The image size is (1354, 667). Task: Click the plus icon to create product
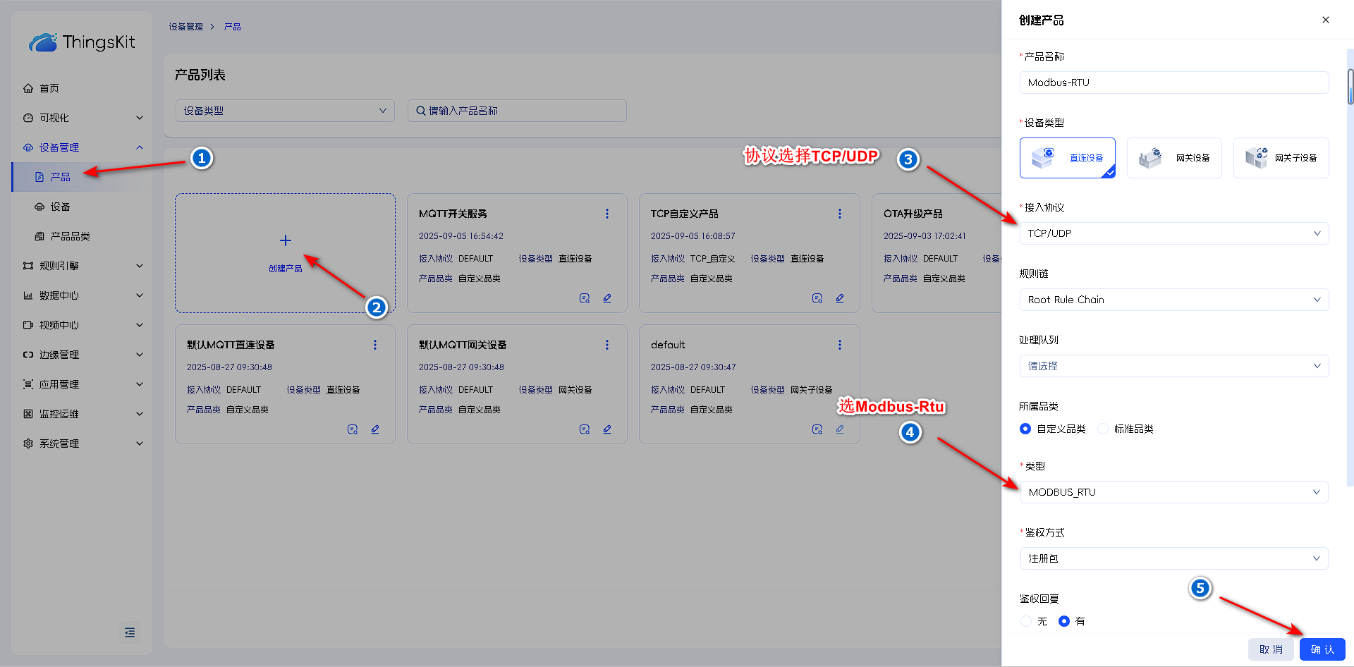tap(285, 240)
